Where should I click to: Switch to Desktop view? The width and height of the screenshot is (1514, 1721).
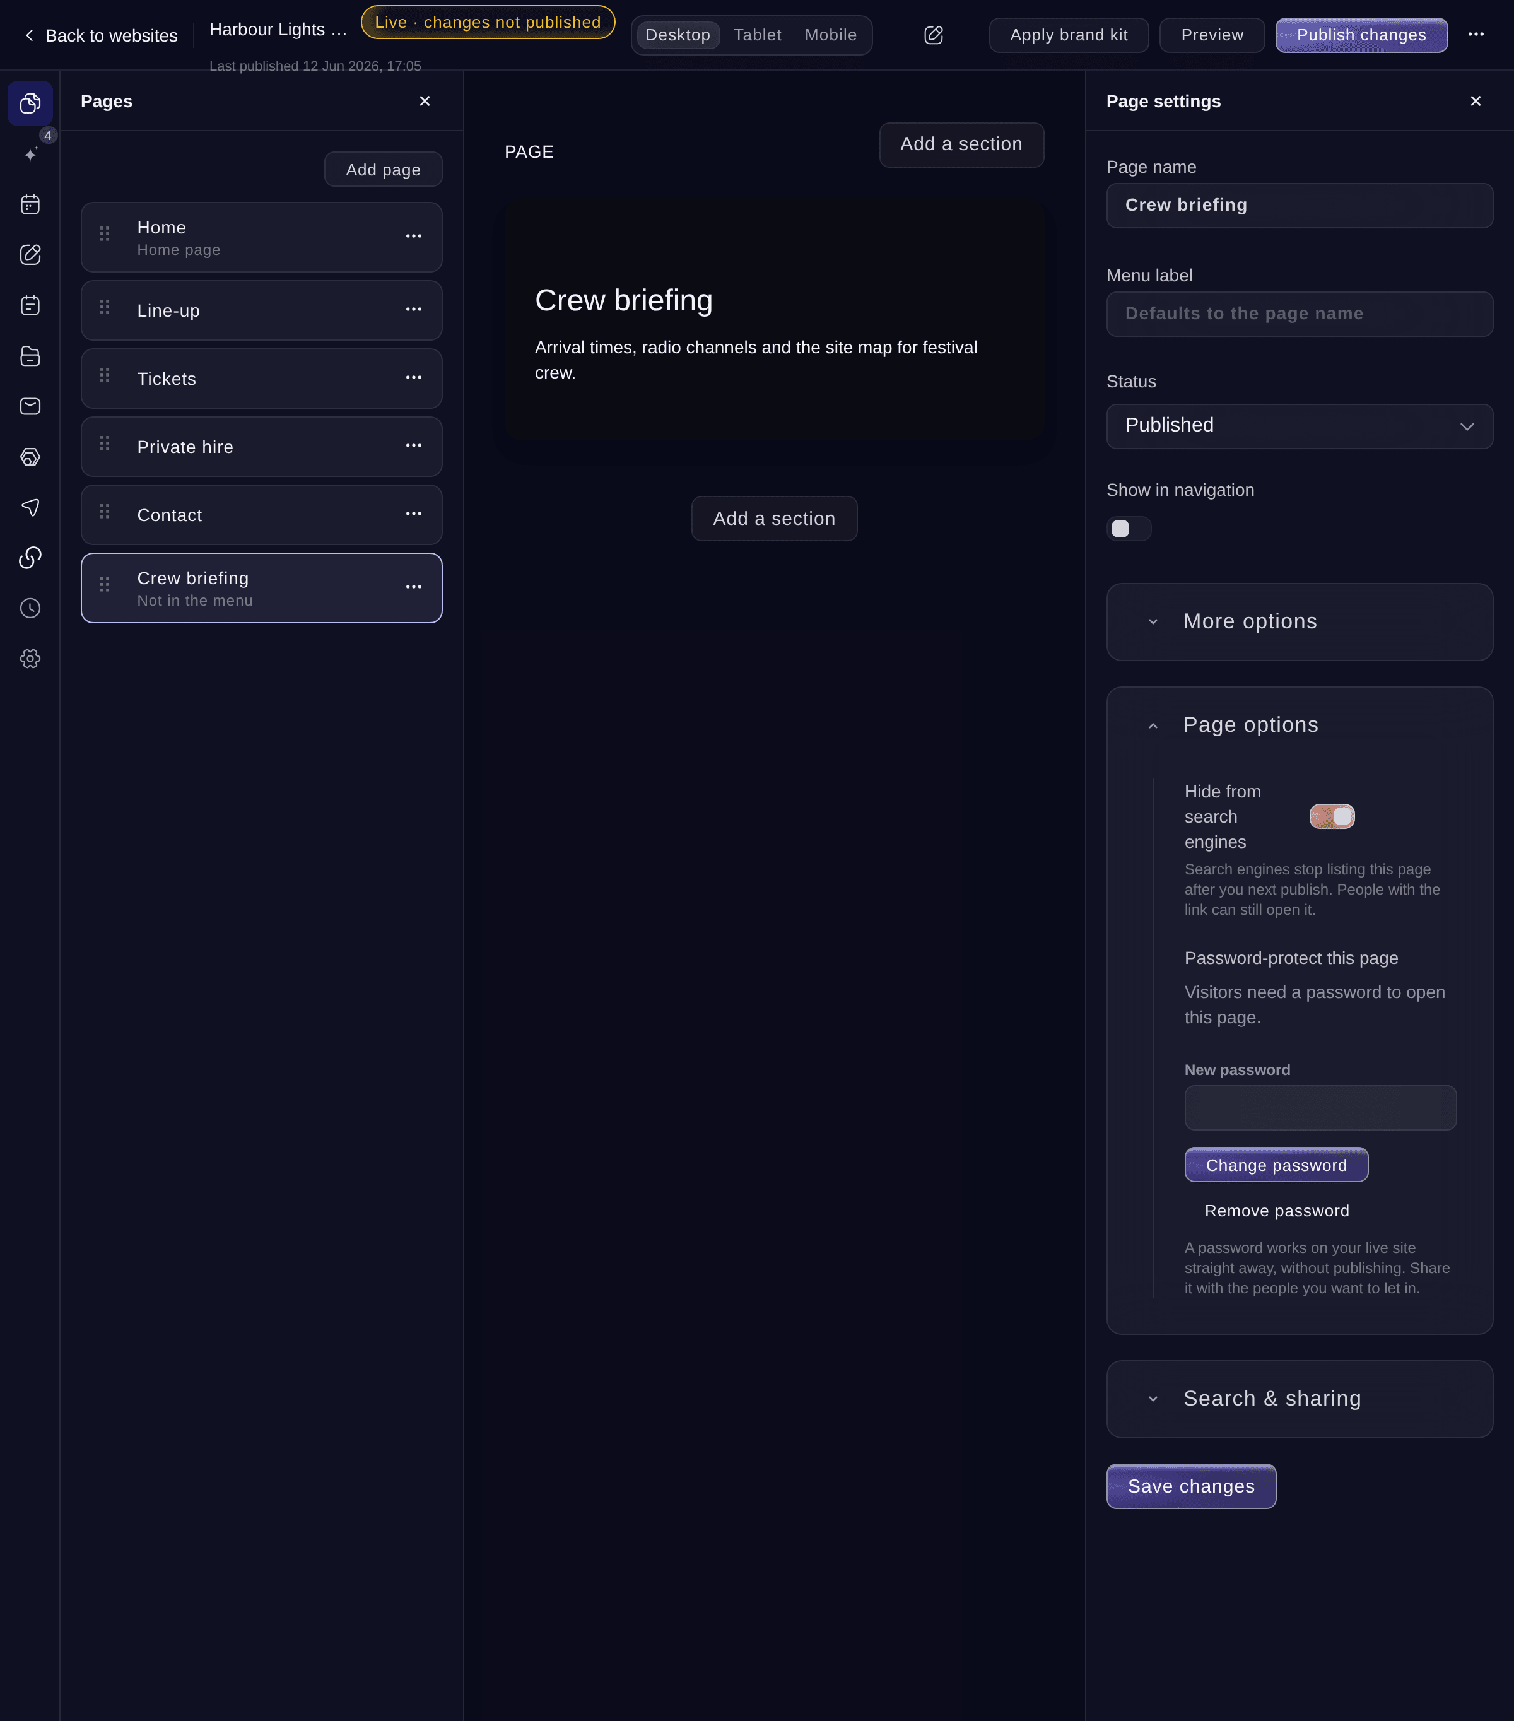click(x=678, y=35)
